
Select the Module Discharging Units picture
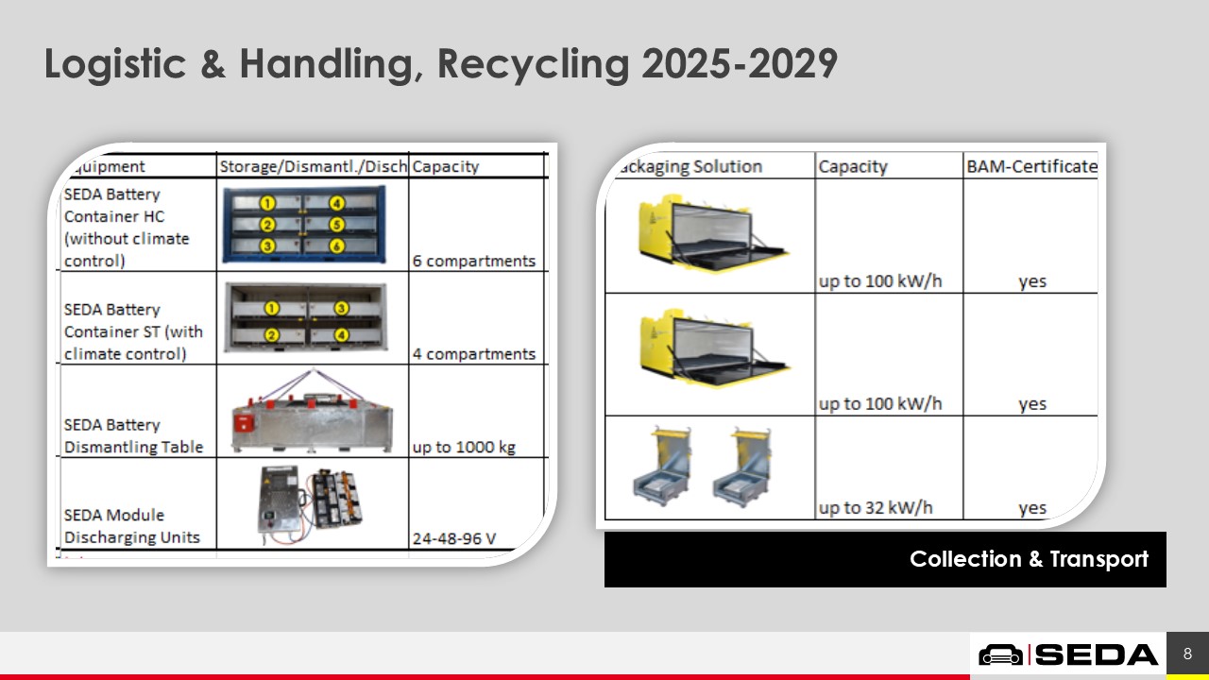pos(308,507)
